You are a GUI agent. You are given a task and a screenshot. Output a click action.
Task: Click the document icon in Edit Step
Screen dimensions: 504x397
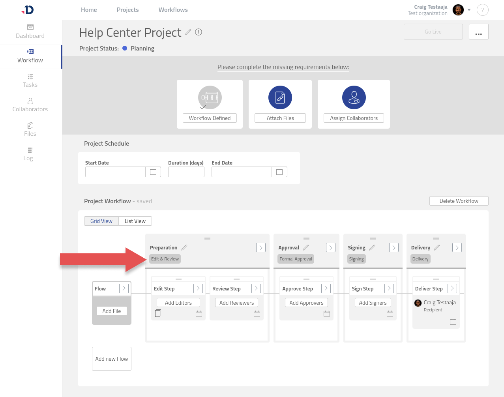coord(158,313)
